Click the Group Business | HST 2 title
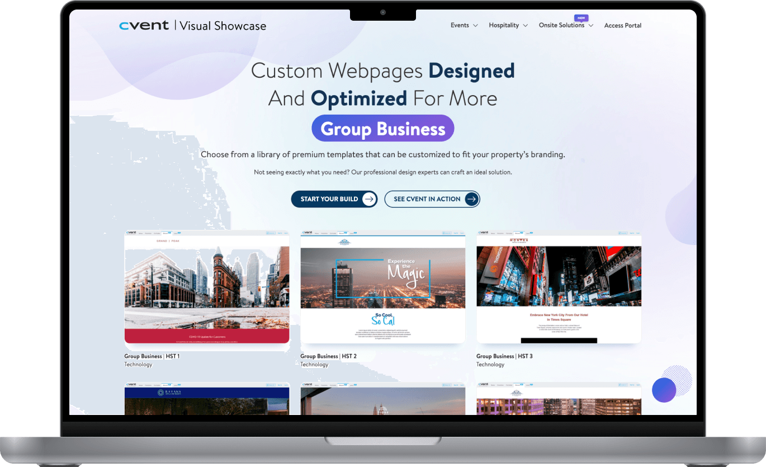Viewport: 766px width, 467px height. (x=328, y=356)
